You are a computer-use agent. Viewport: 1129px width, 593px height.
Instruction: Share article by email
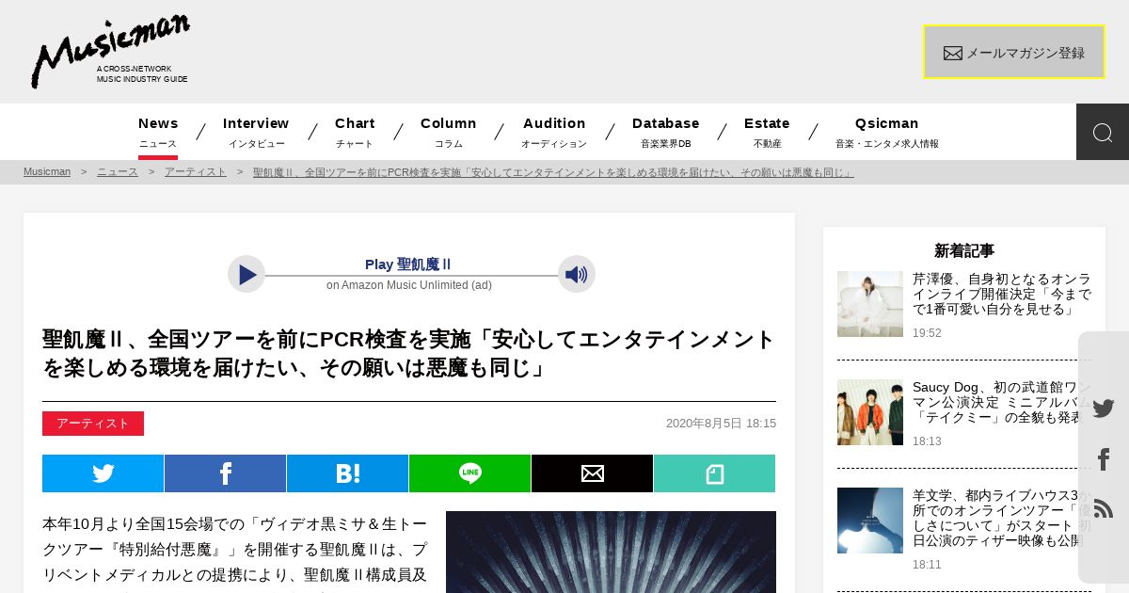[x=593, y=473]
